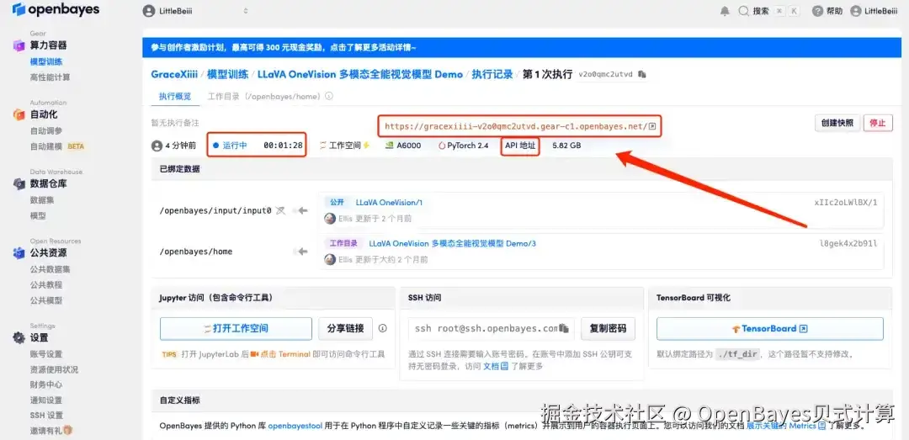Open 邀请有礼 in sidebar
The height and width of the screenshot is (440, 909).
click(x=50, y=431)
